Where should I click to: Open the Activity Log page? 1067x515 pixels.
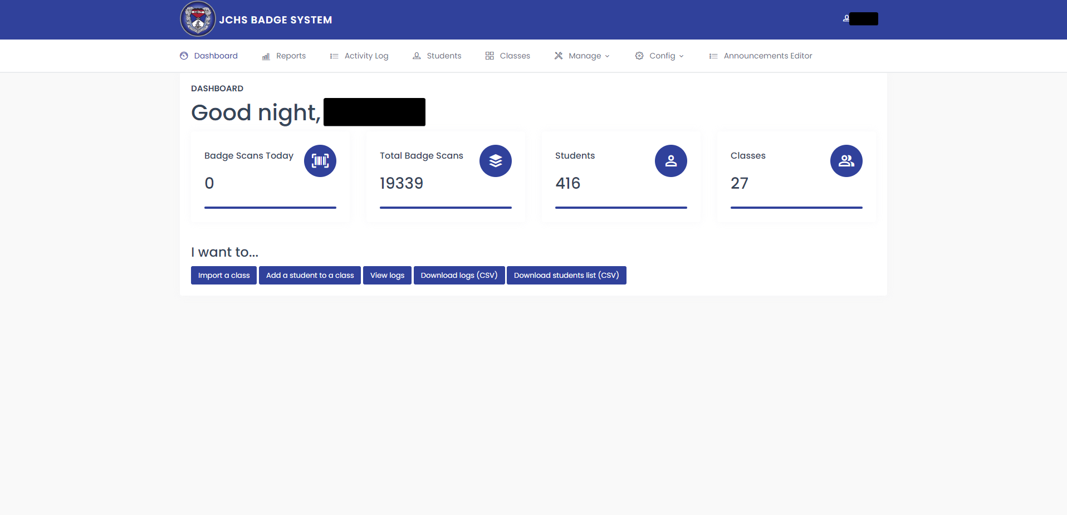[366, 56]
